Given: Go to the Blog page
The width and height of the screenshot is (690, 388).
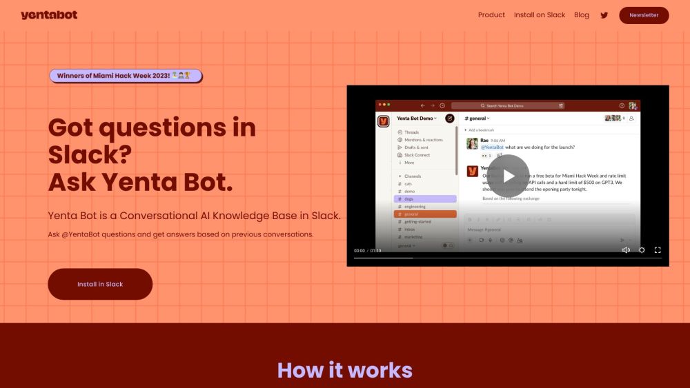Looking at the screenshot, I should [x=582, y=15].
